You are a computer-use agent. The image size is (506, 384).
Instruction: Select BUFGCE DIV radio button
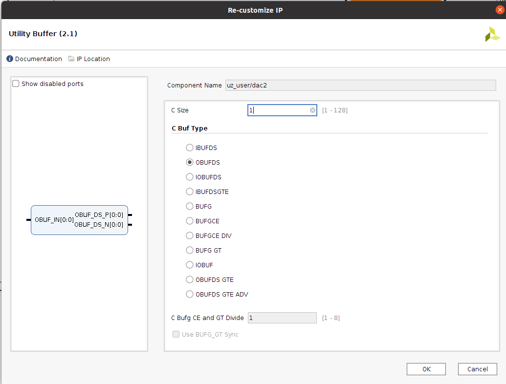coord(190,235)
